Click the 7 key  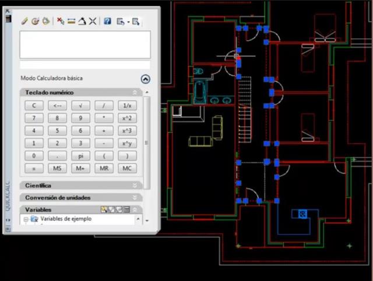[34, 118]
